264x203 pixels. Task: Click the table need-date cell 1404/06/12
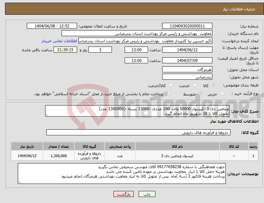pos(27,156)
